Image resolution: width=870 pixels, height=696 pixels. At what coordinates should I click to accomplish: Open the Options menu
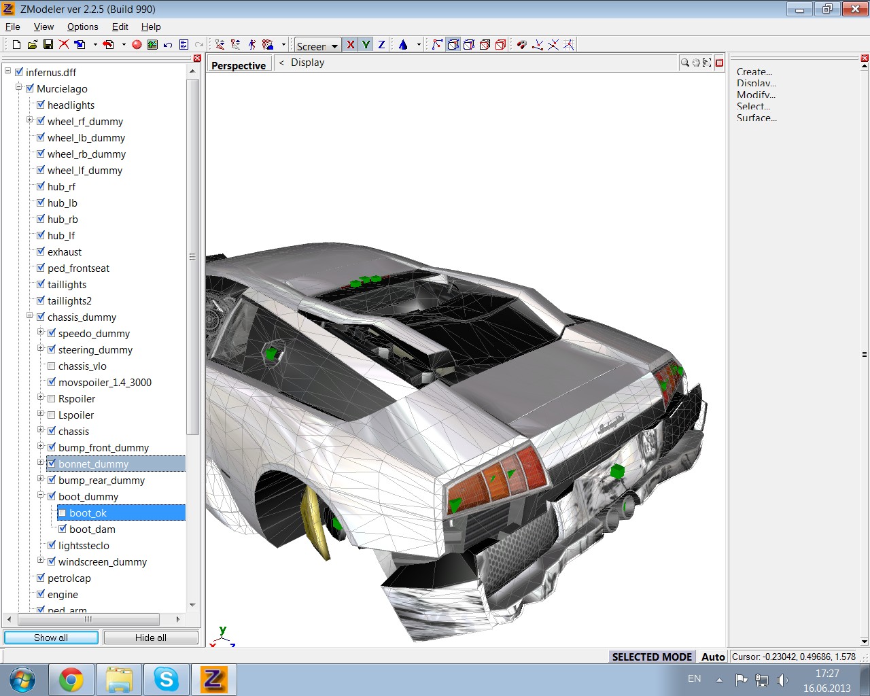pyautogui.click(x=83, y=27)
